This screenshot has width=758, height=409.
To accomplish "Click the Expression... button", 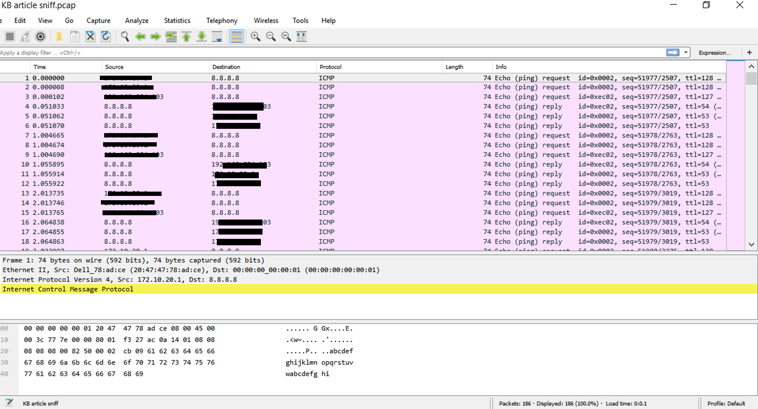I will [x=715, y=53].
